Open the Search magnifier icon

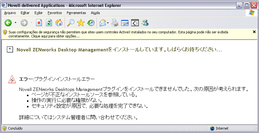click(70, 23)
